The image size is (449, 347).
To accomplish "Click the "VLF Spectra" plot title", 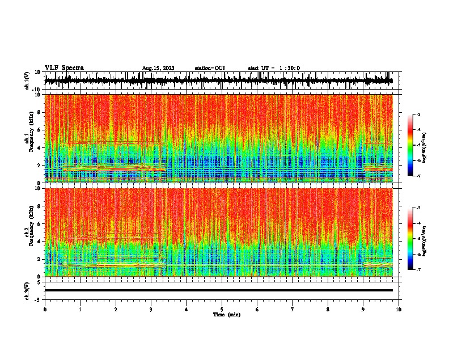I will 64,68.
